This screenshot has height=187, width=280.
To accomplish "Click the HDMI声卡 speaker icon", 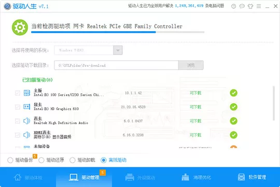I will (x=26, y=135).
